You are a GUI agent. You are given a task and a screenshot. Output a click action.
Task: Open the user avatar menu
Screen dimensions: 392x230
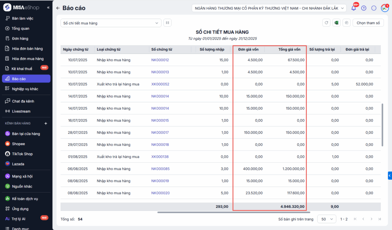click(x=384, y=8)
